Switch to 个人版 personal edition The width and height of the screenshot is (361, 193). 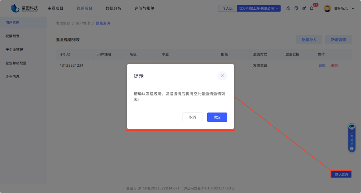pyautogui.click(x=227, y=8)
